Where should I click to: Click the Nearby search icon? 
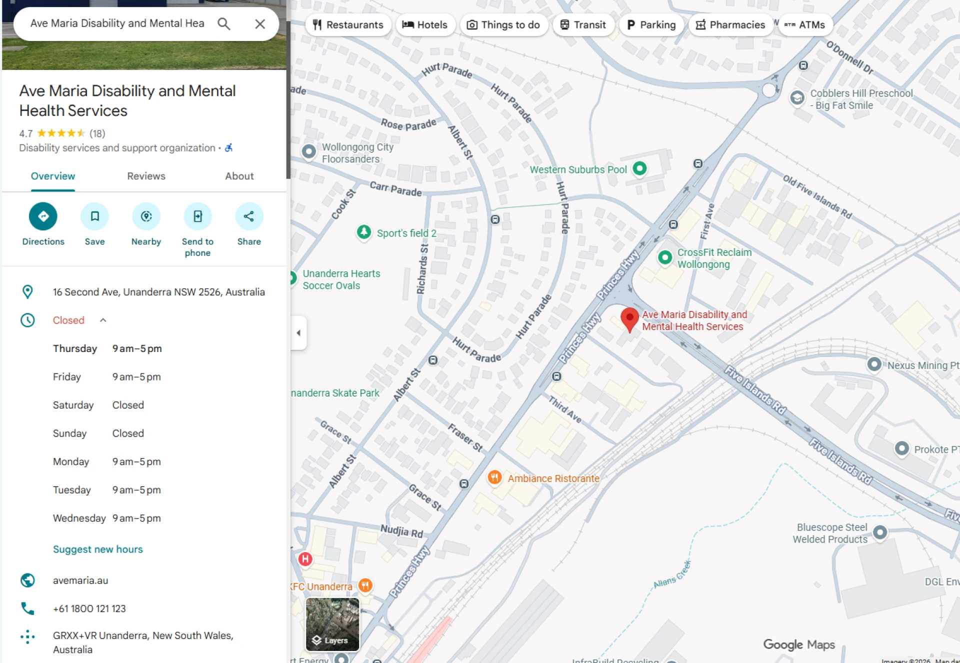146,216
